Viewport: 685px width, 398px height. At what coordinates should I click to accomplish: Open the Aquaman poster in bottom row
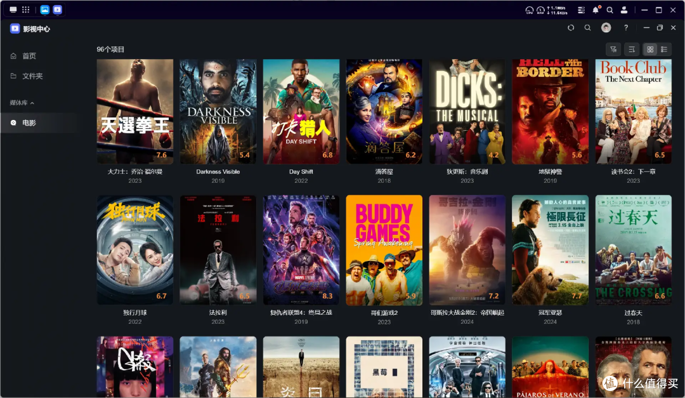point(218,367)
